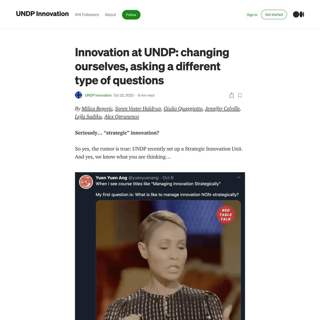Click the Medium logo icon
320x320 pixels.
click(298, 14)
